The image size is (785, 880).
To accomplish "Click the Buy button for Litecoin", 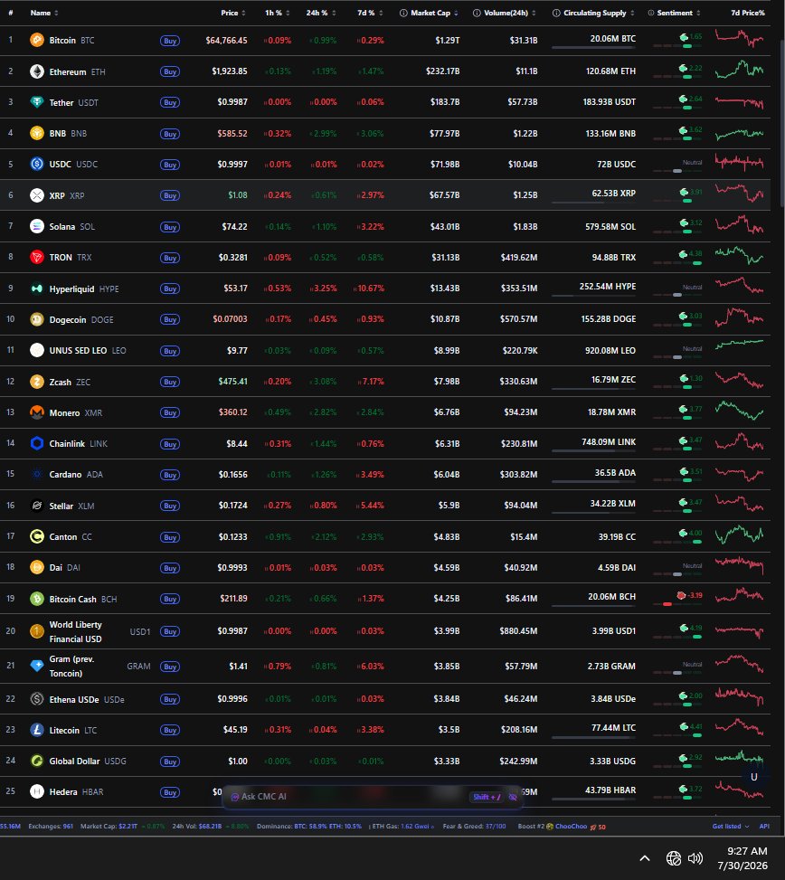I will point(170,730).
